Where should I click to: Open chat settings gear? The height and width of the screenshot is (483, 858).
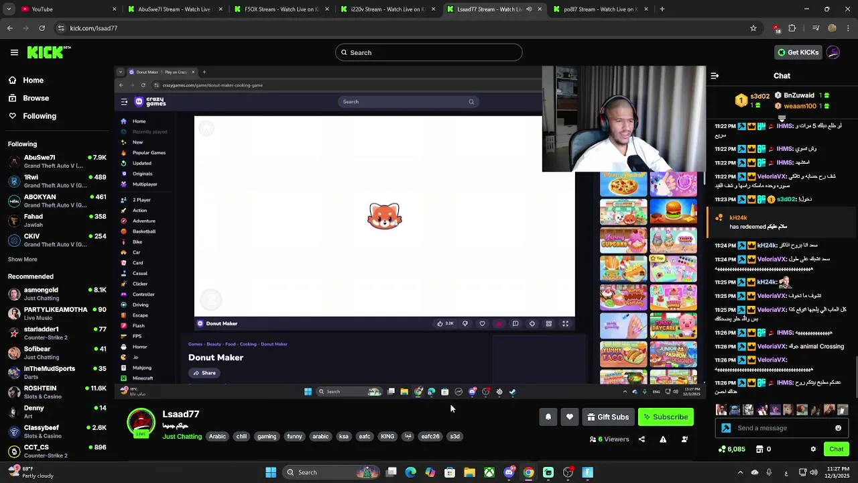pyautogui.click(x=813, y=449)
